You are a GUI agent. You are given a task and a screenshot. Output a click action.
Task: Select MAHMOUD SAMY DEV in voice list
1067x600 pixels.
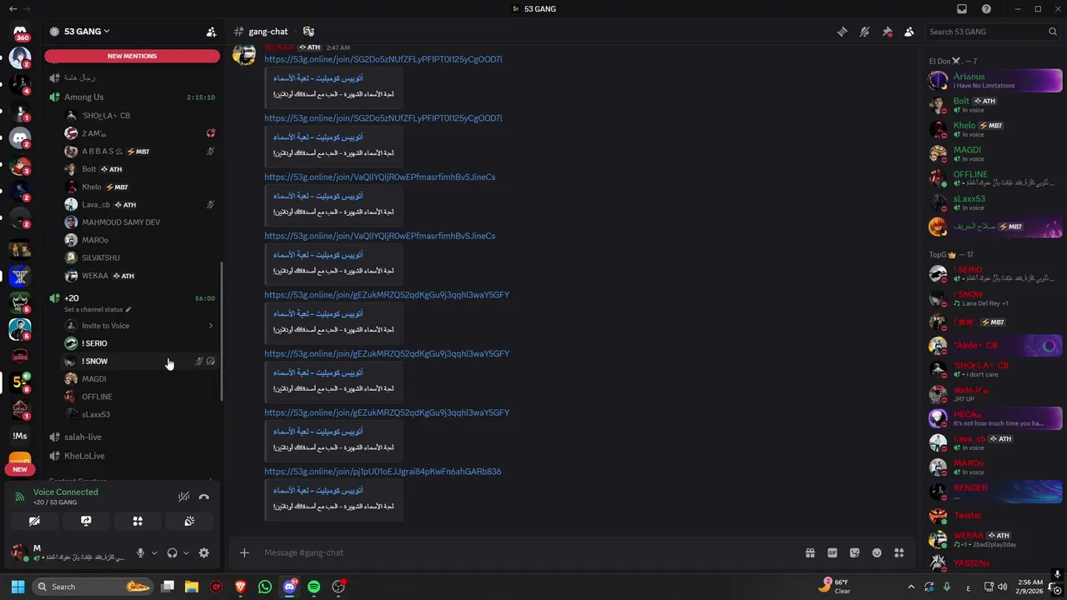click(x=140, y=222)
